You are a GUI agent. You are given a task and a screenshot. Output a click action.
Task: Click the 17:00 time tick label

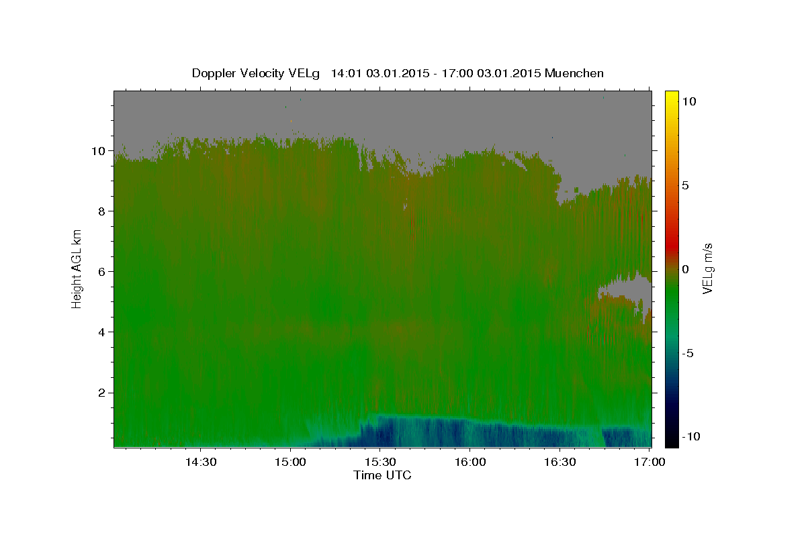click(650, 462)
